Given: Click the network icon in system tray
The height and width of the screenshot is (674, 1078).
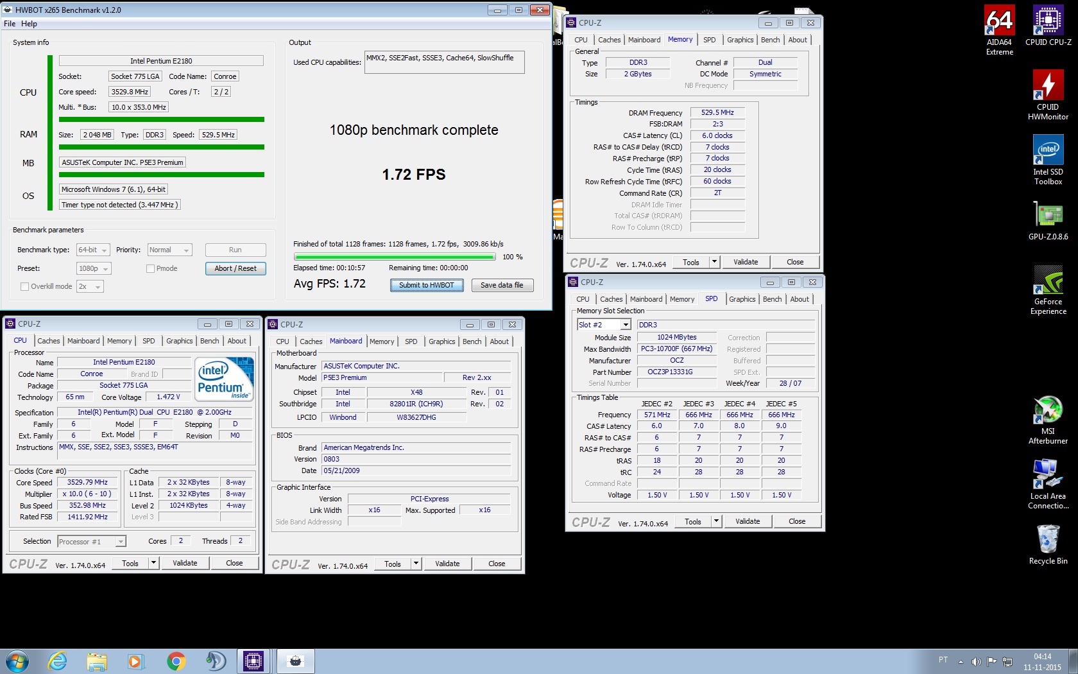Looking at the screenshot, I should [x=1007, y=661].
